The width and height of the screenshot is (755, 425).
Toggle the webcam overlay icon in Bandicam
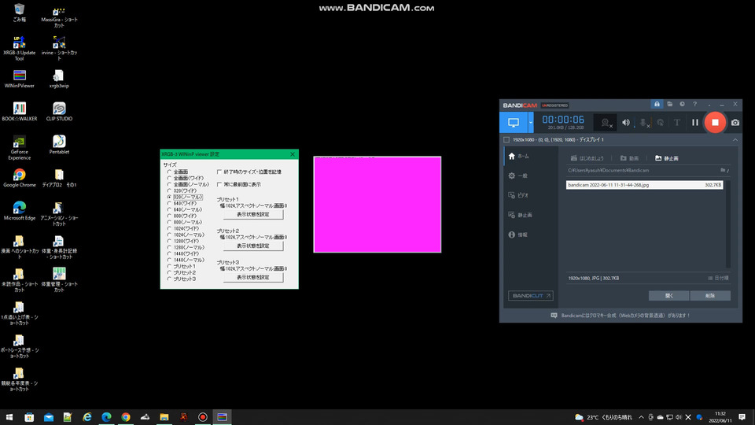click(606, 123)
